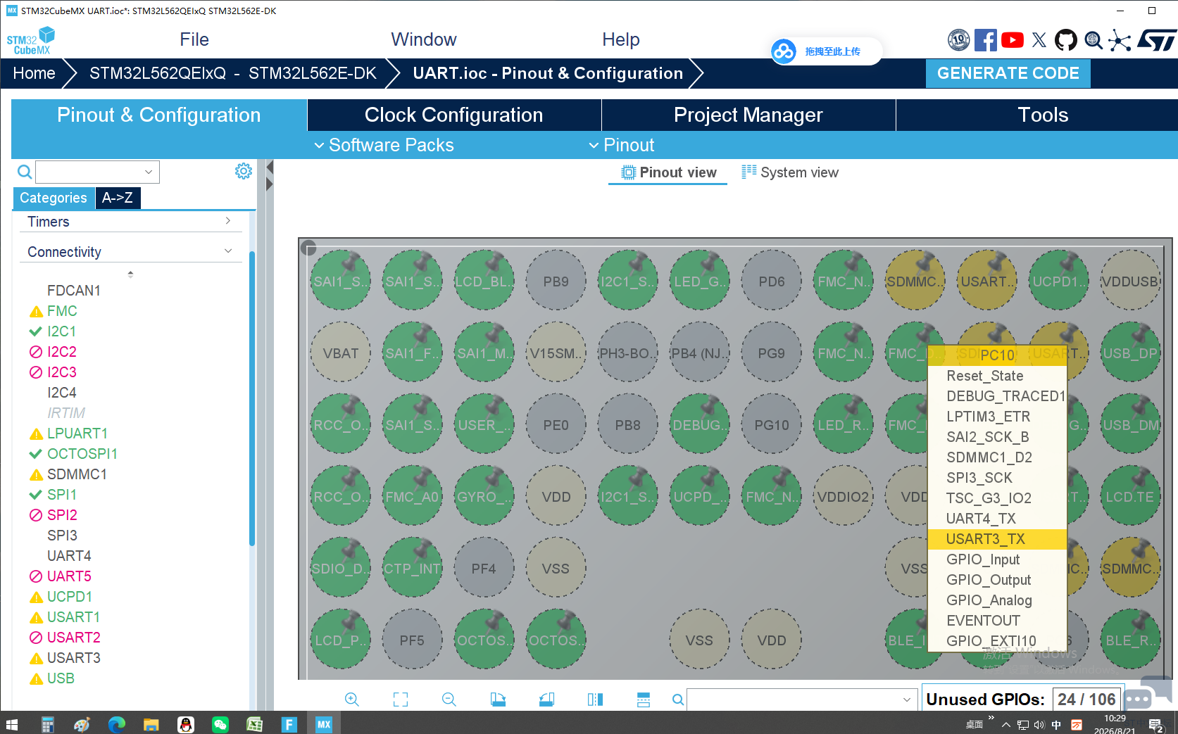Viewport: 1178px width, 734px height.
Task: Fit the chip view to window
Action: pos(401,700)
